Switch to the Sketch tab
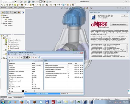This screenshot has height=104, width=130. pos(16,8)
